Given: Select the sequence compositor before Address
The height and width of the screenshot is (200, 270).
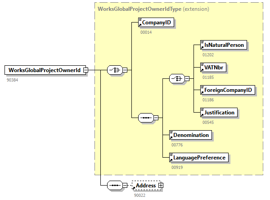Looking at the screenshot, I should (114, 186).
